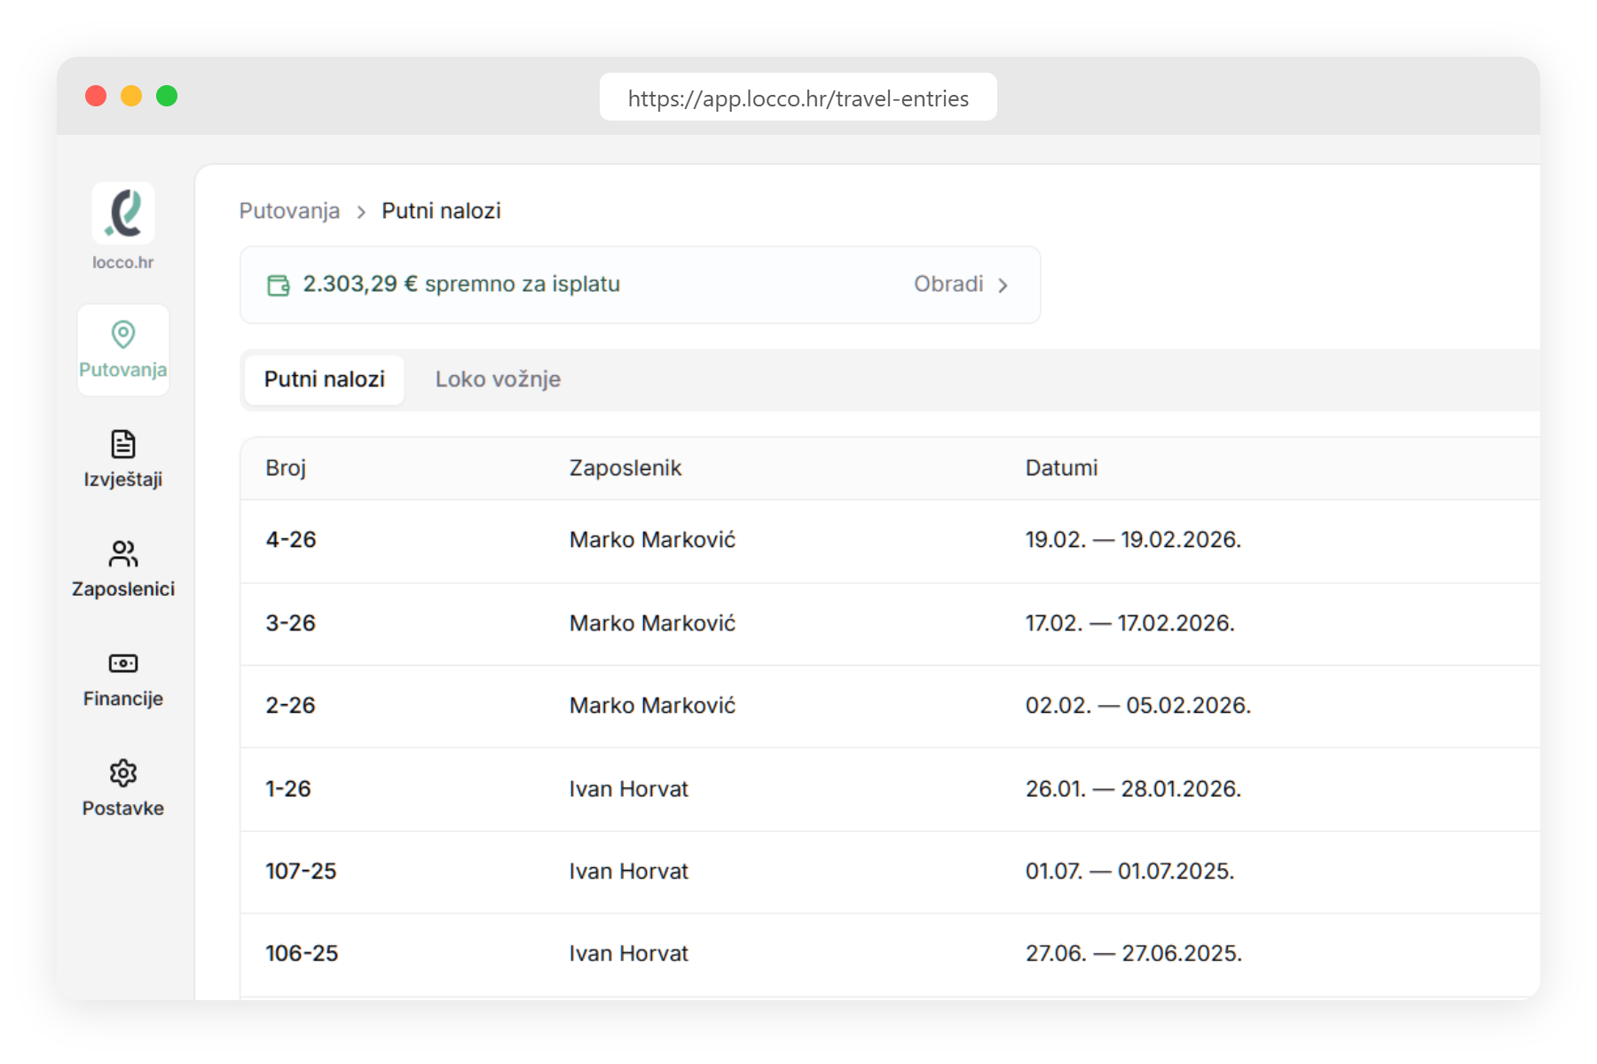Screen dimensions: 1597x1064
Task: Click the red close window dot
Action: [x=96, y=96]
